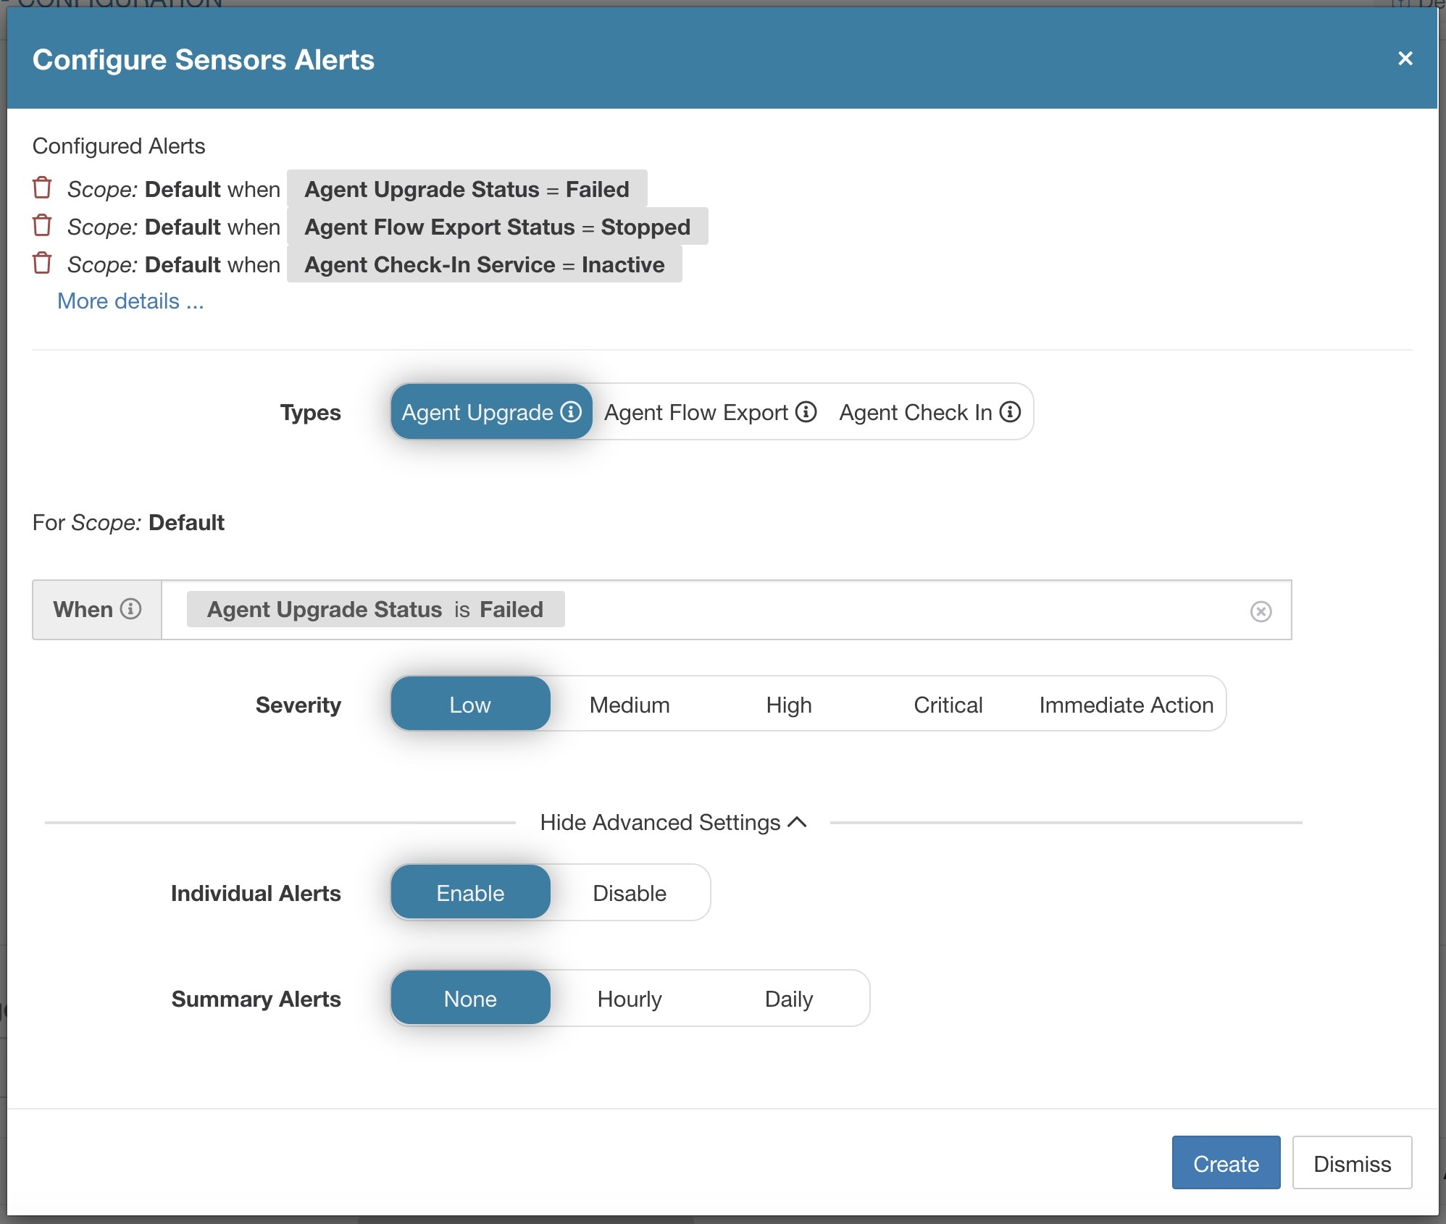Select Critical severity level

click(947, 703)
